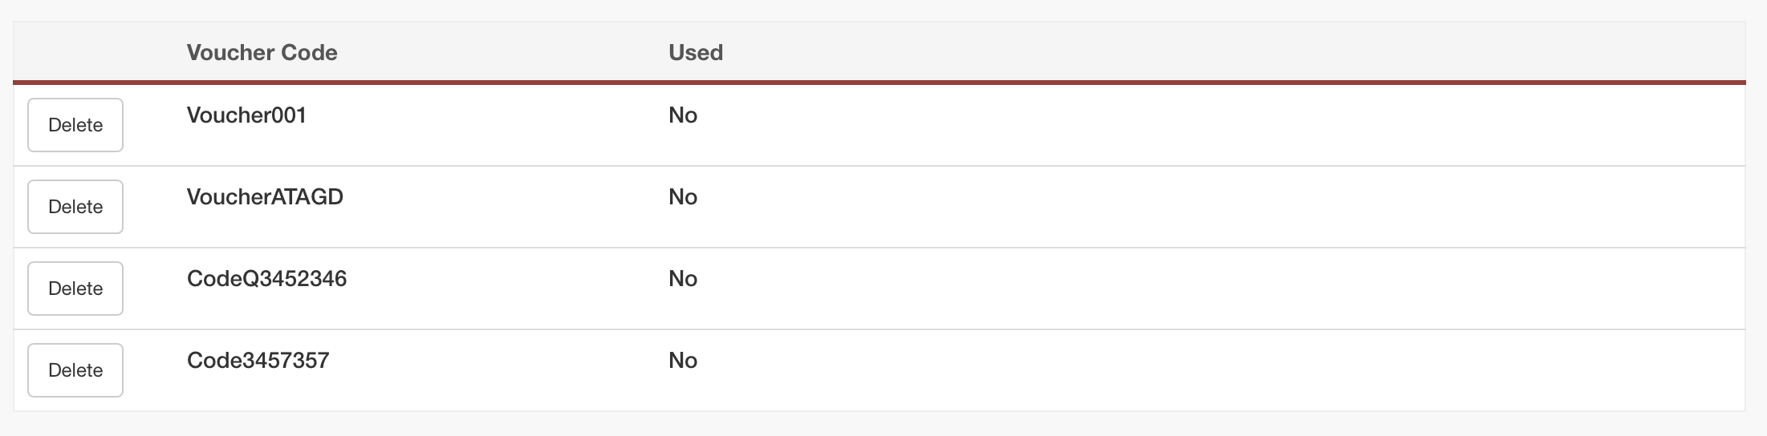This screenshot has width=1767, height=436.
Task: Click the Code3457357 code text
Action: tap(258, 361)
